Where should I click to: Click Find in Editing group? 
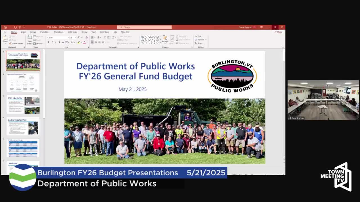[198, 36]
